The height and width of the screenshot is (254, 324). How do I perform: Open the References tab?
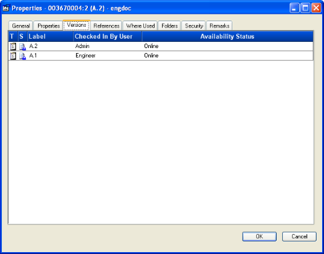(107, 26)
